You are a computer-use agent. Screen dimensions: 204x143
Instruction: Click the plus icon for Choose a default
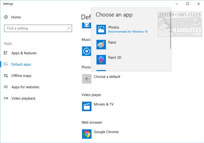click(87, 79)
